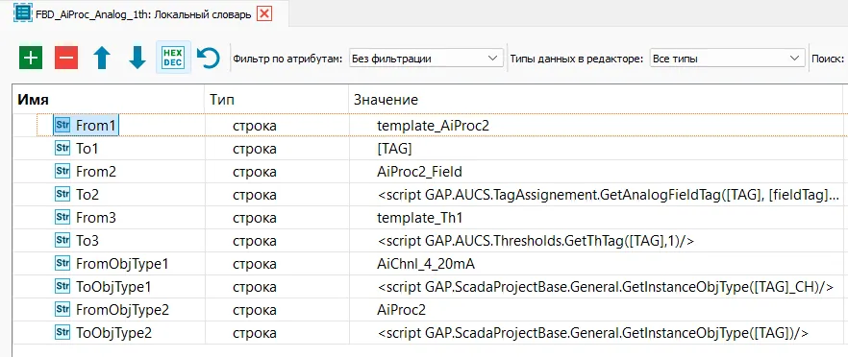Screen dimensions: 848x357
Task: Click Str icon of ToObjType2 row
Action: [63, 333]
